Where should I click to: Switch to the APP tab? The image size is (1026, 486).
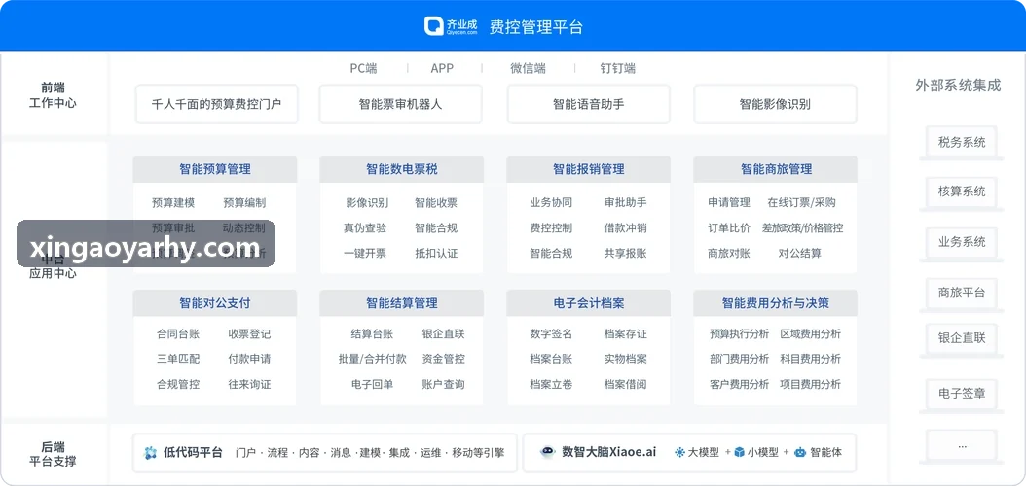(442, 68)
